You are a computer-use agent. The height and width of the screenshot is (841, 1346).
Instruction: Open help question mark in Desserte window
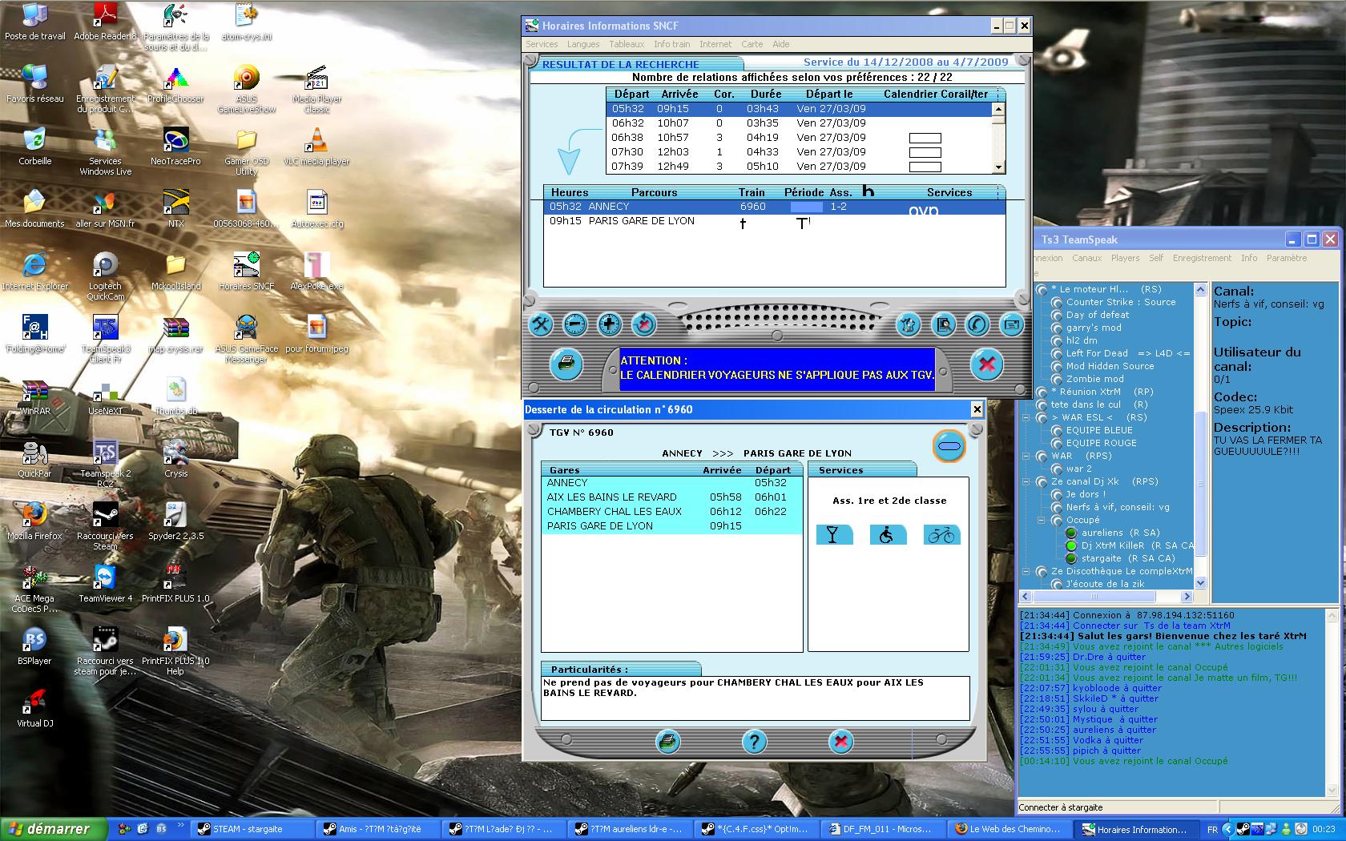click(x=754, y=742)
